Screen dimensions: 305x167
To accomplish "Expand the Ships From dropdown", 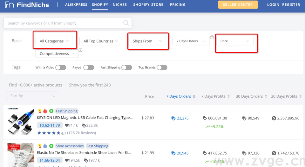I will [x=147, y=41].
